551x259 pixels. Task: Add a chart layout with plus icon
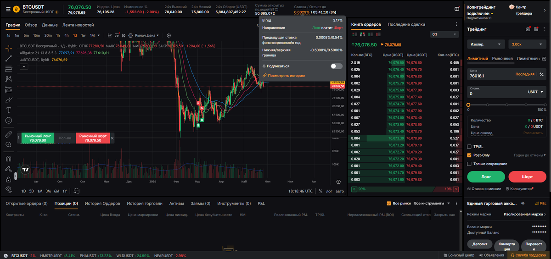pyautogui.click(x=169, y=35)
